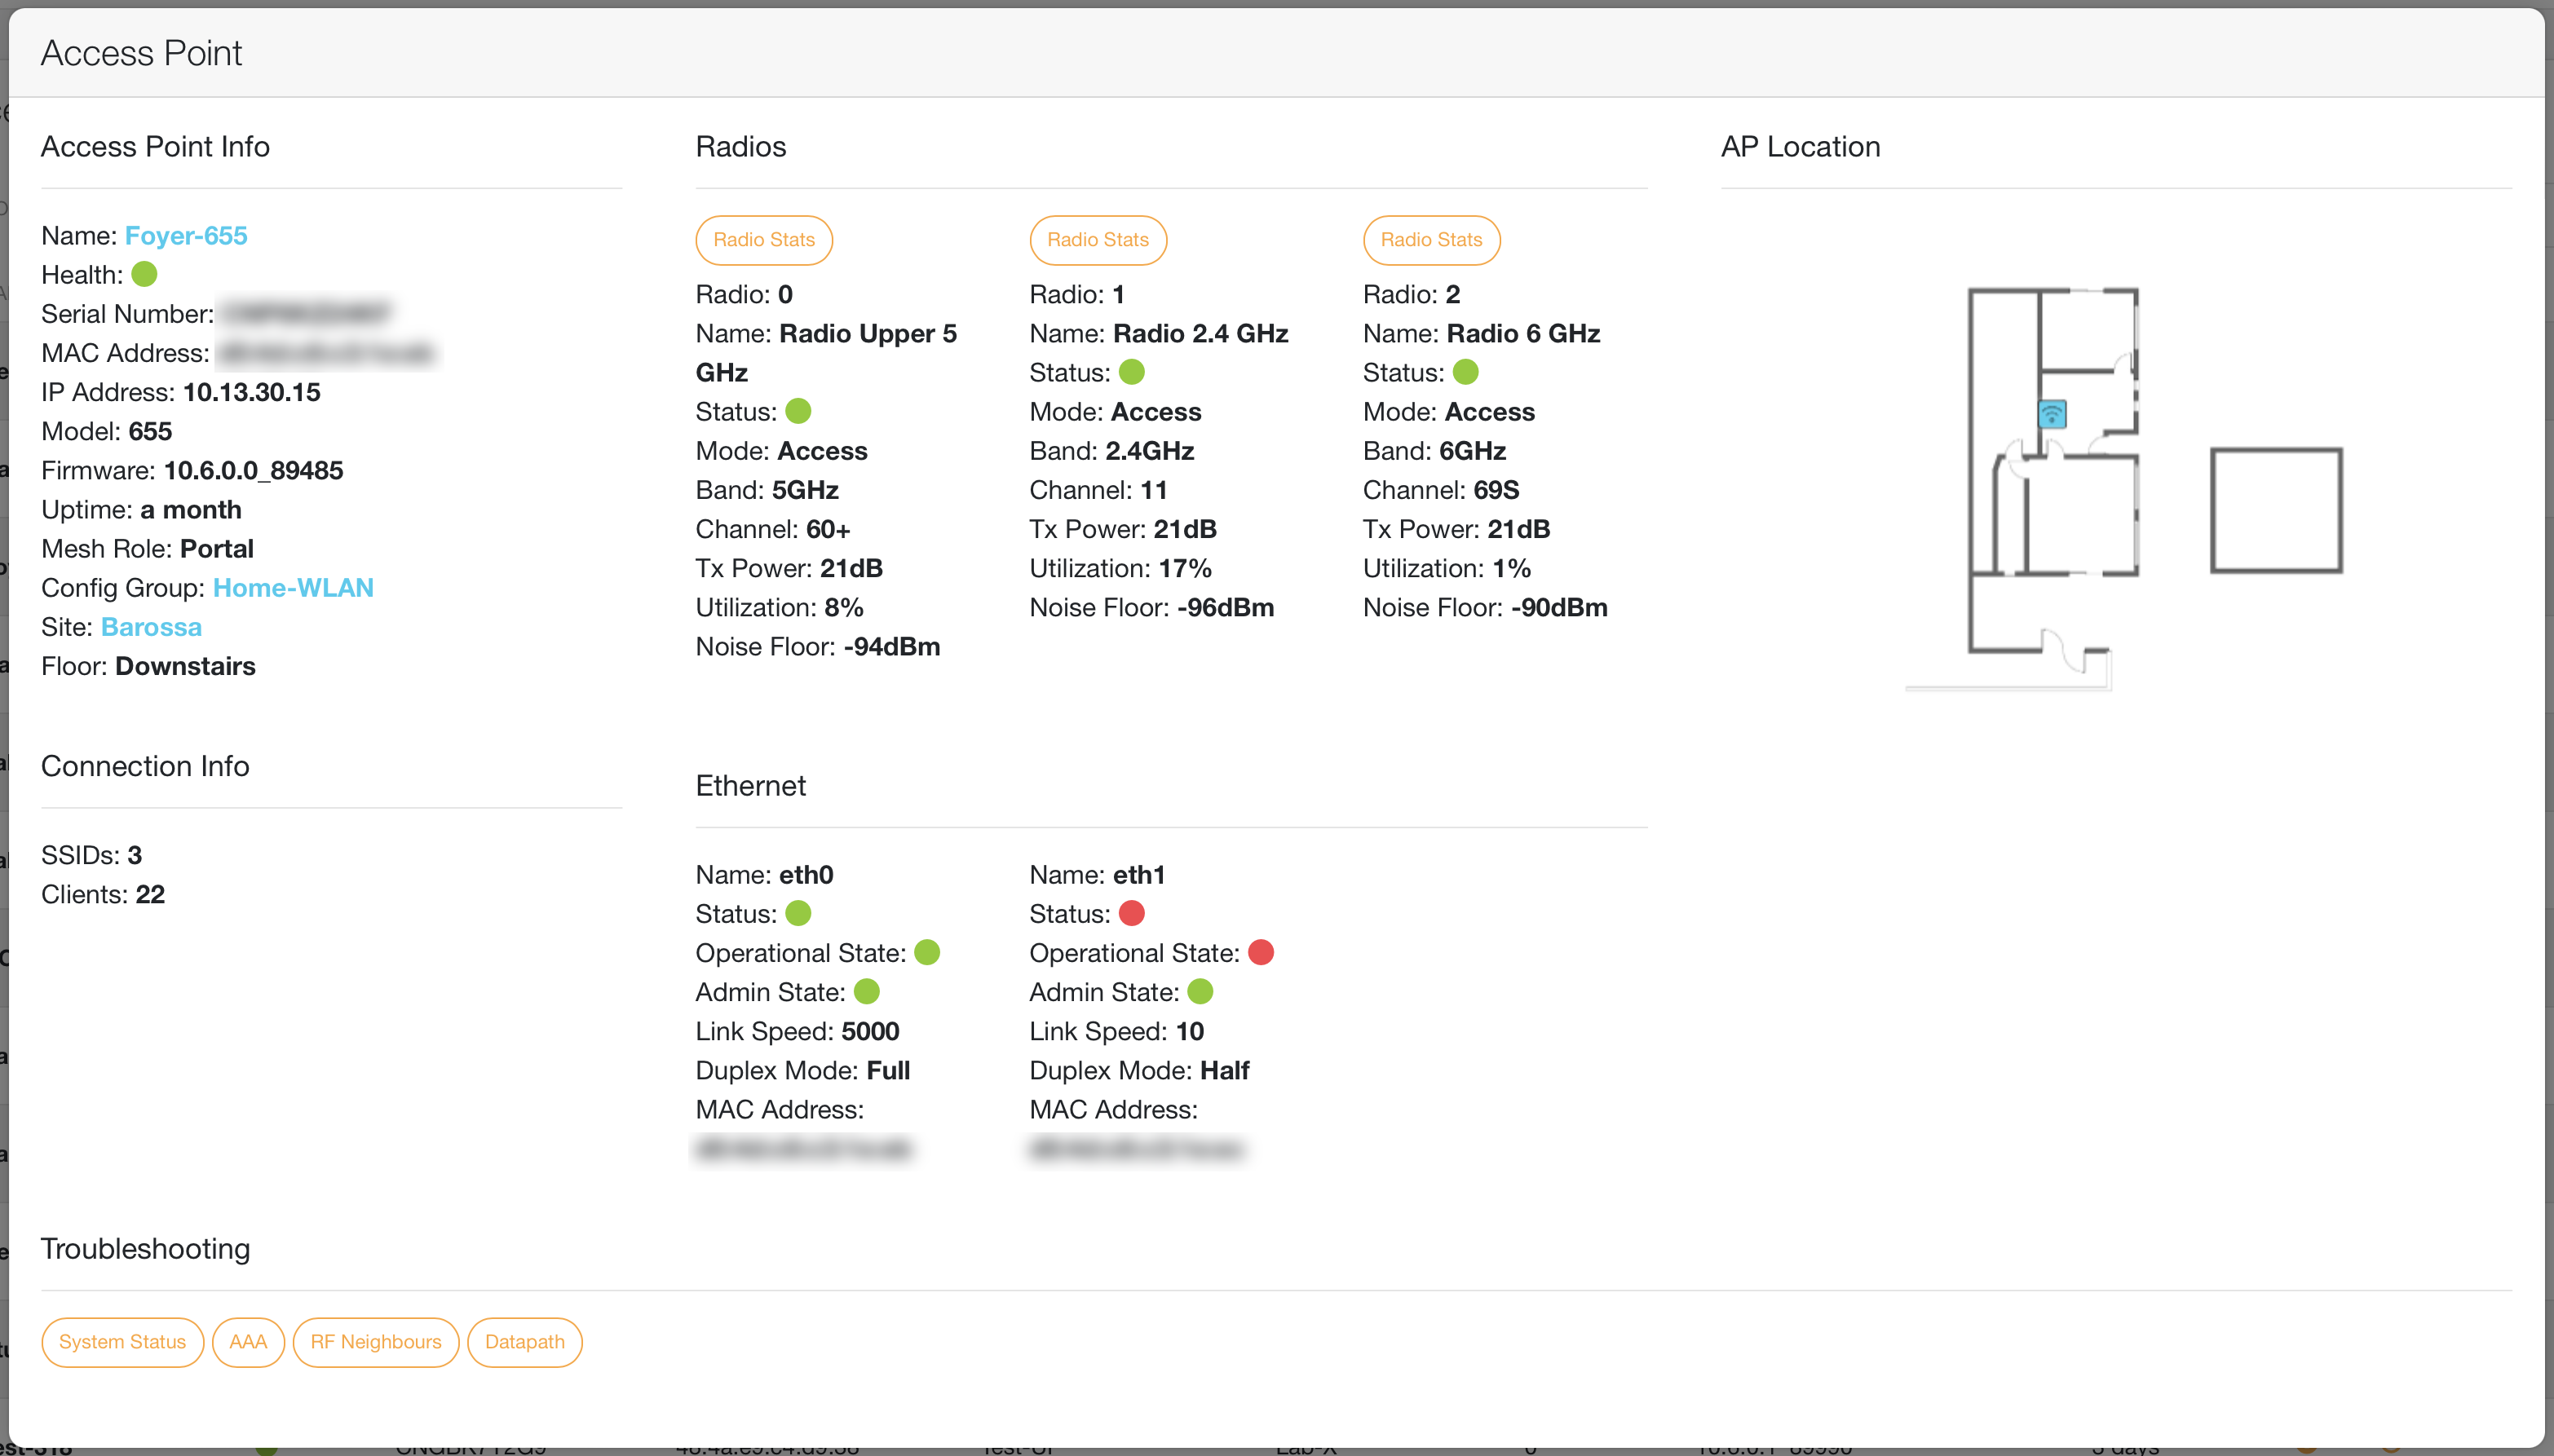Viewport: 2554px width, 1456px height.
Task: Select Radio 1 noise floor -96dBm
Action: [1226, 607]
